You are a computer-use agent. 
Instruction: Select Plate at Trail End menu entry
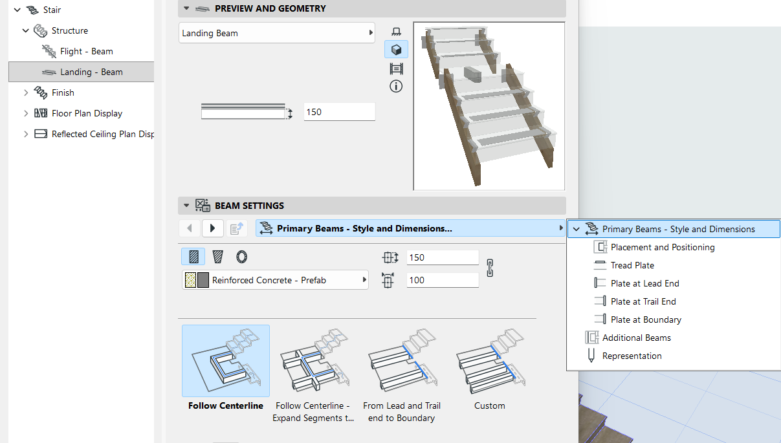pos(643,301)
